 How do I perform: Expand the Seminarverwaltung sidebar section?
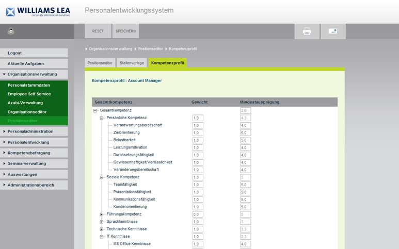coord(34,163)
